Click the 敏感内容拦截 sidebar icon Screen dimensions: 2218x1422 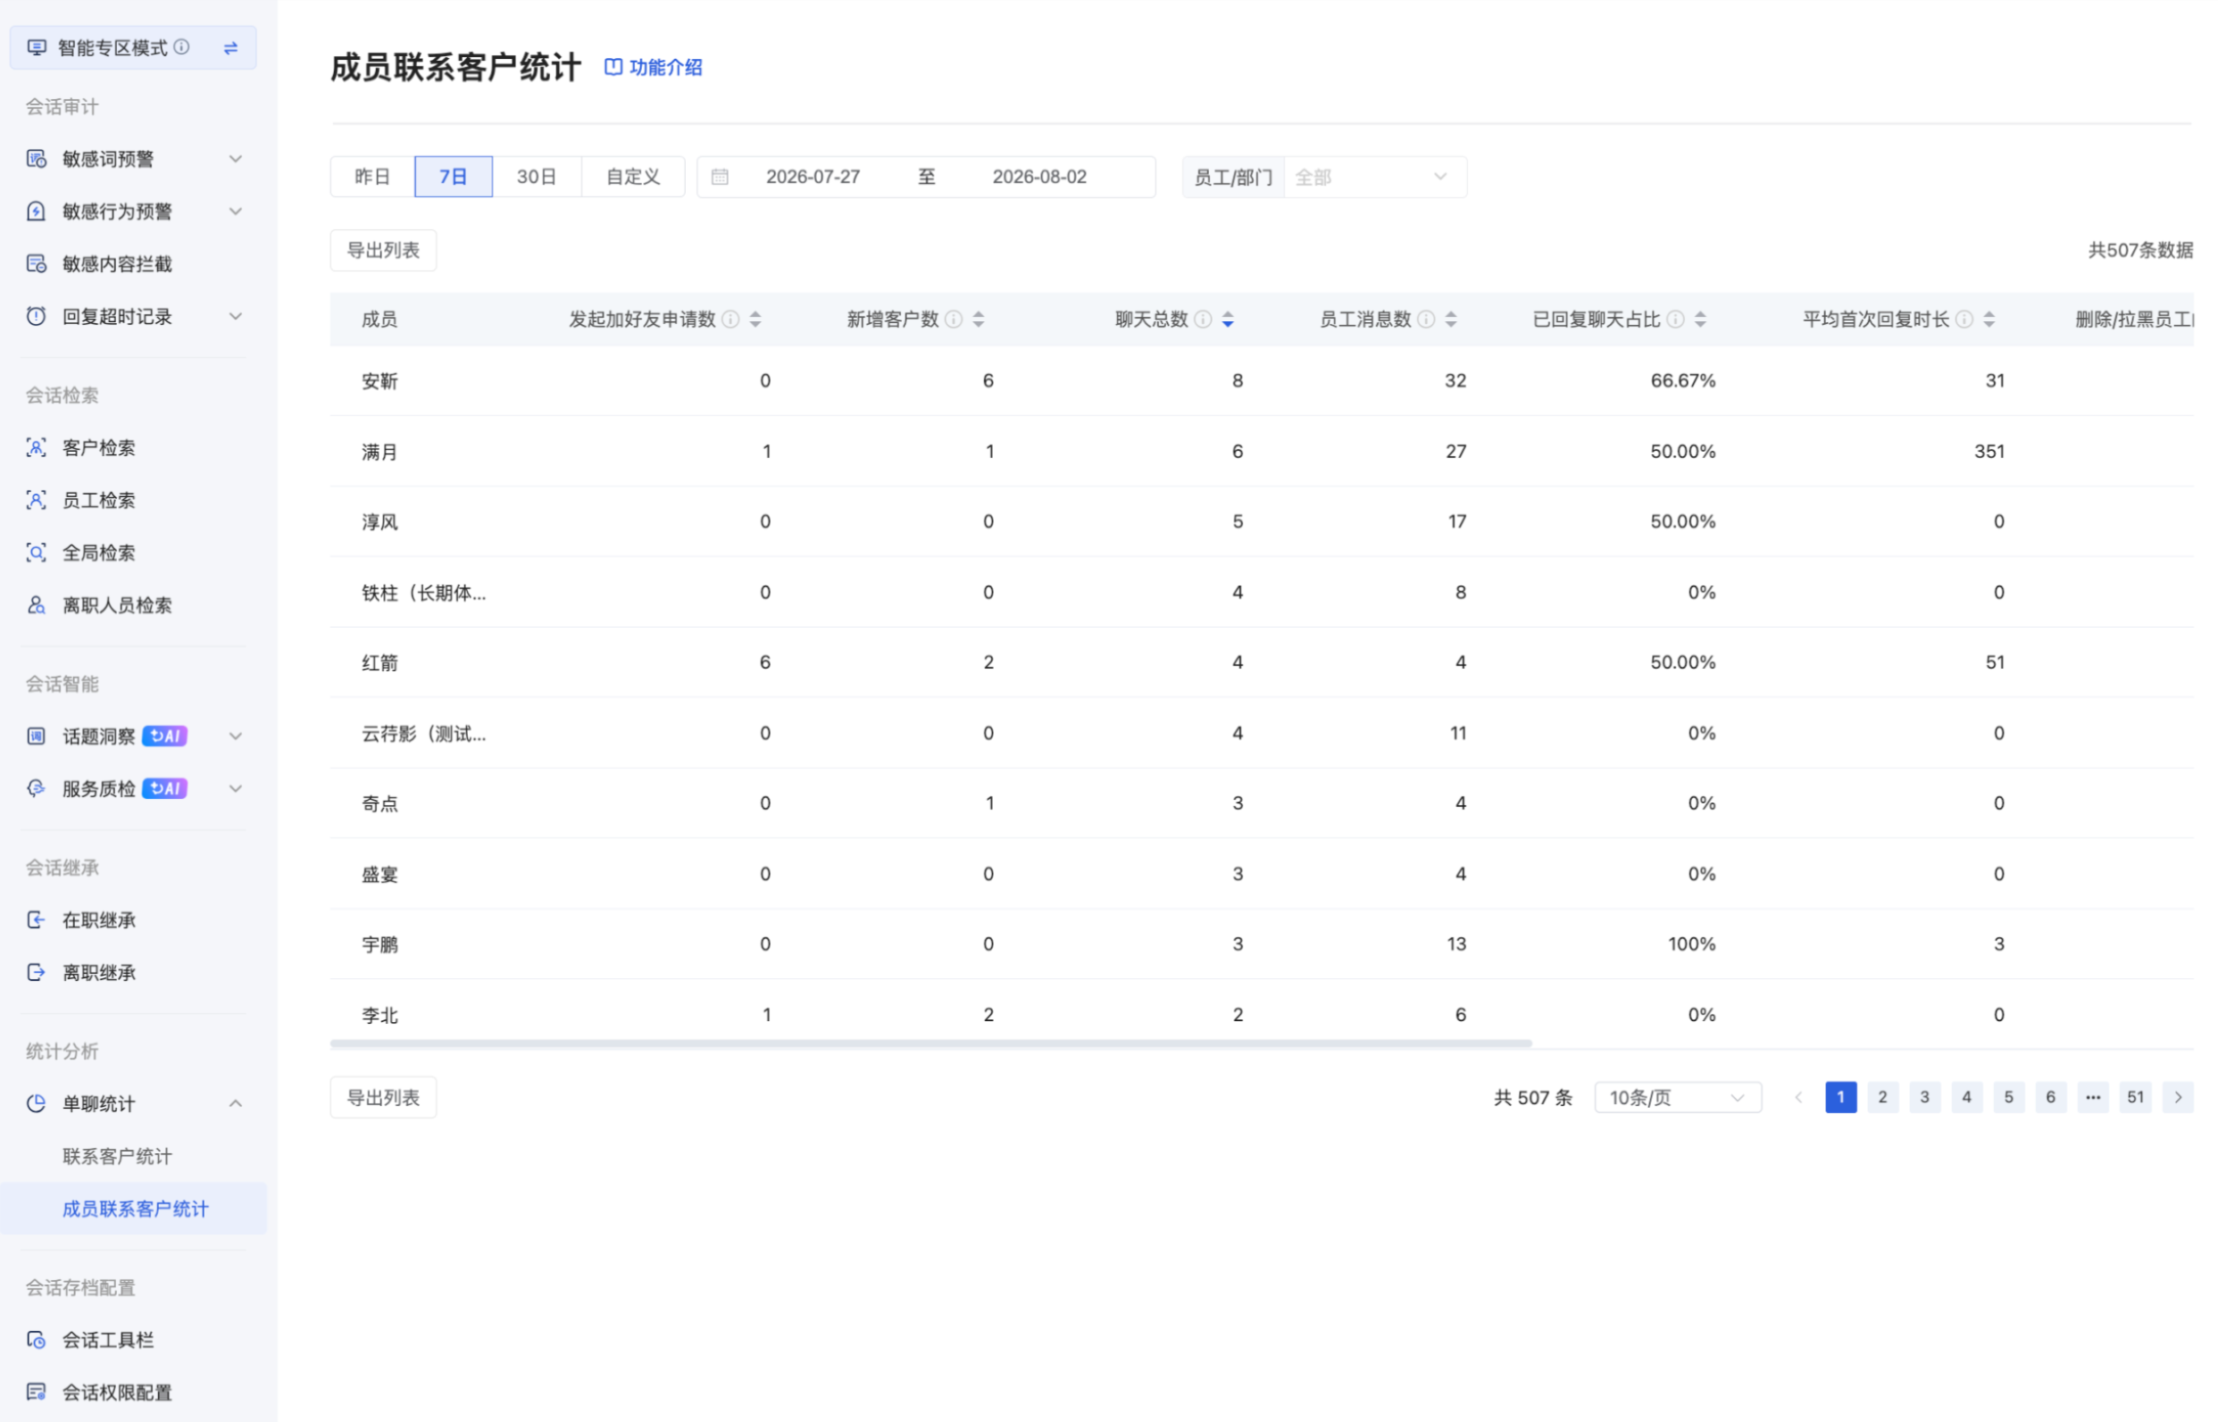click(36, 264)
